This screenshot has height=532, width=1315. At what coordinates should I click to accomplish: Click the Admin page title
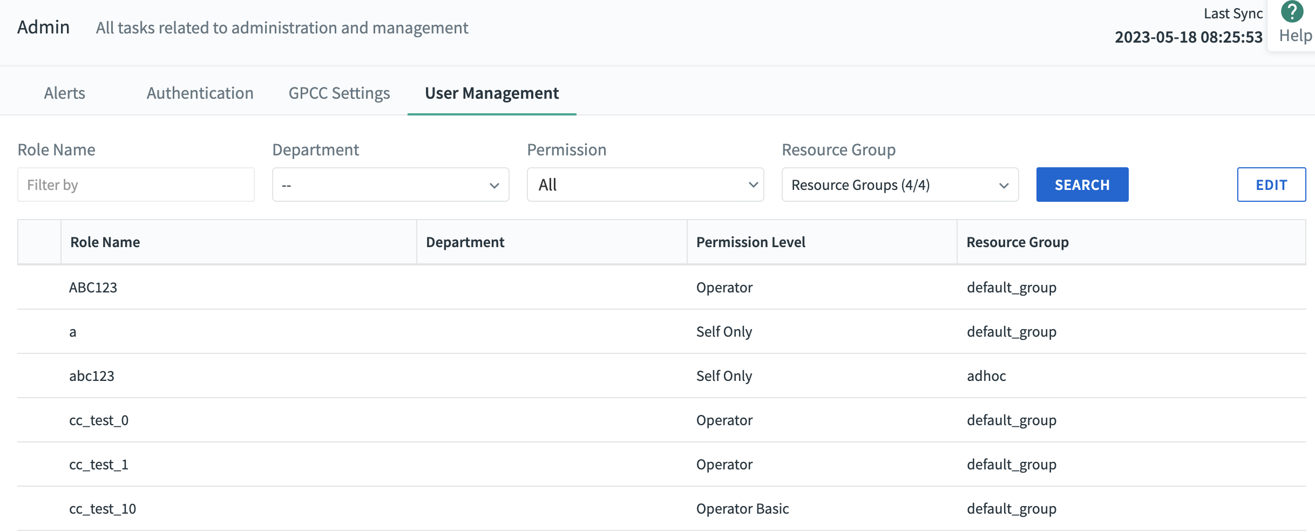point(43,27)
